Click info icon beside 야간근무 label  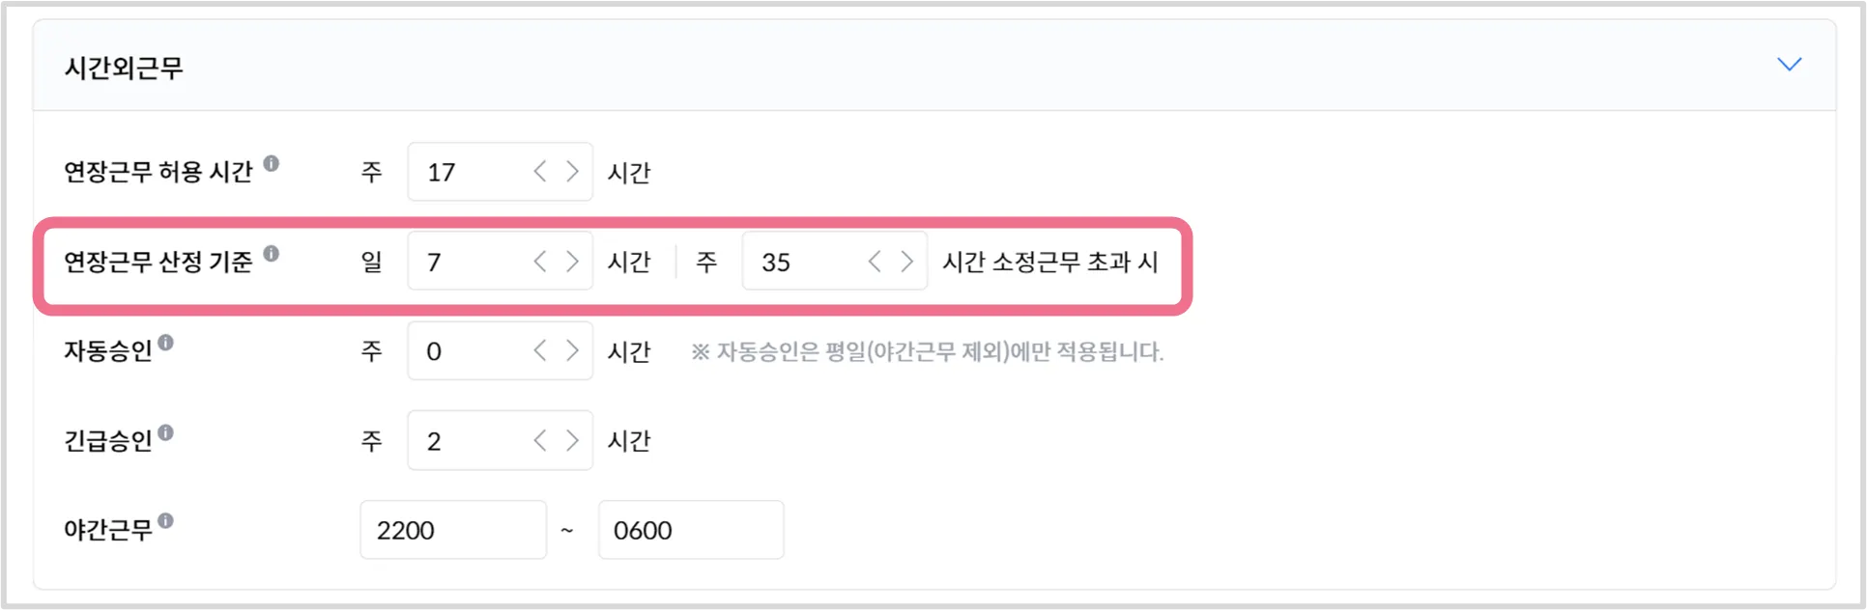[x=166, y=520]
